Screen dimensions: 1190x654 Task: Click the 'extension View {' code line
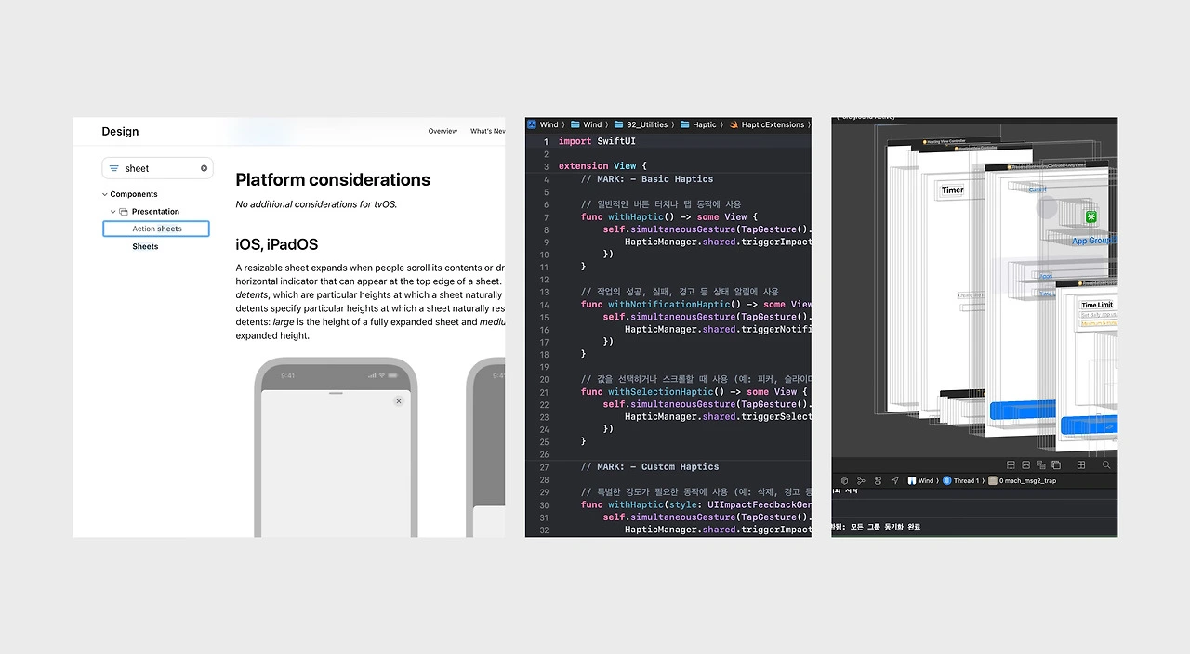pyautogui.click(x=602, y=166)
